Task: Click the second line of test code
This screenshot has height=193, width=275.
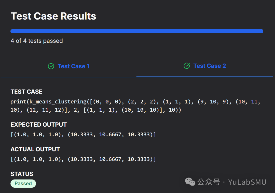Action: tap(96, 110)
